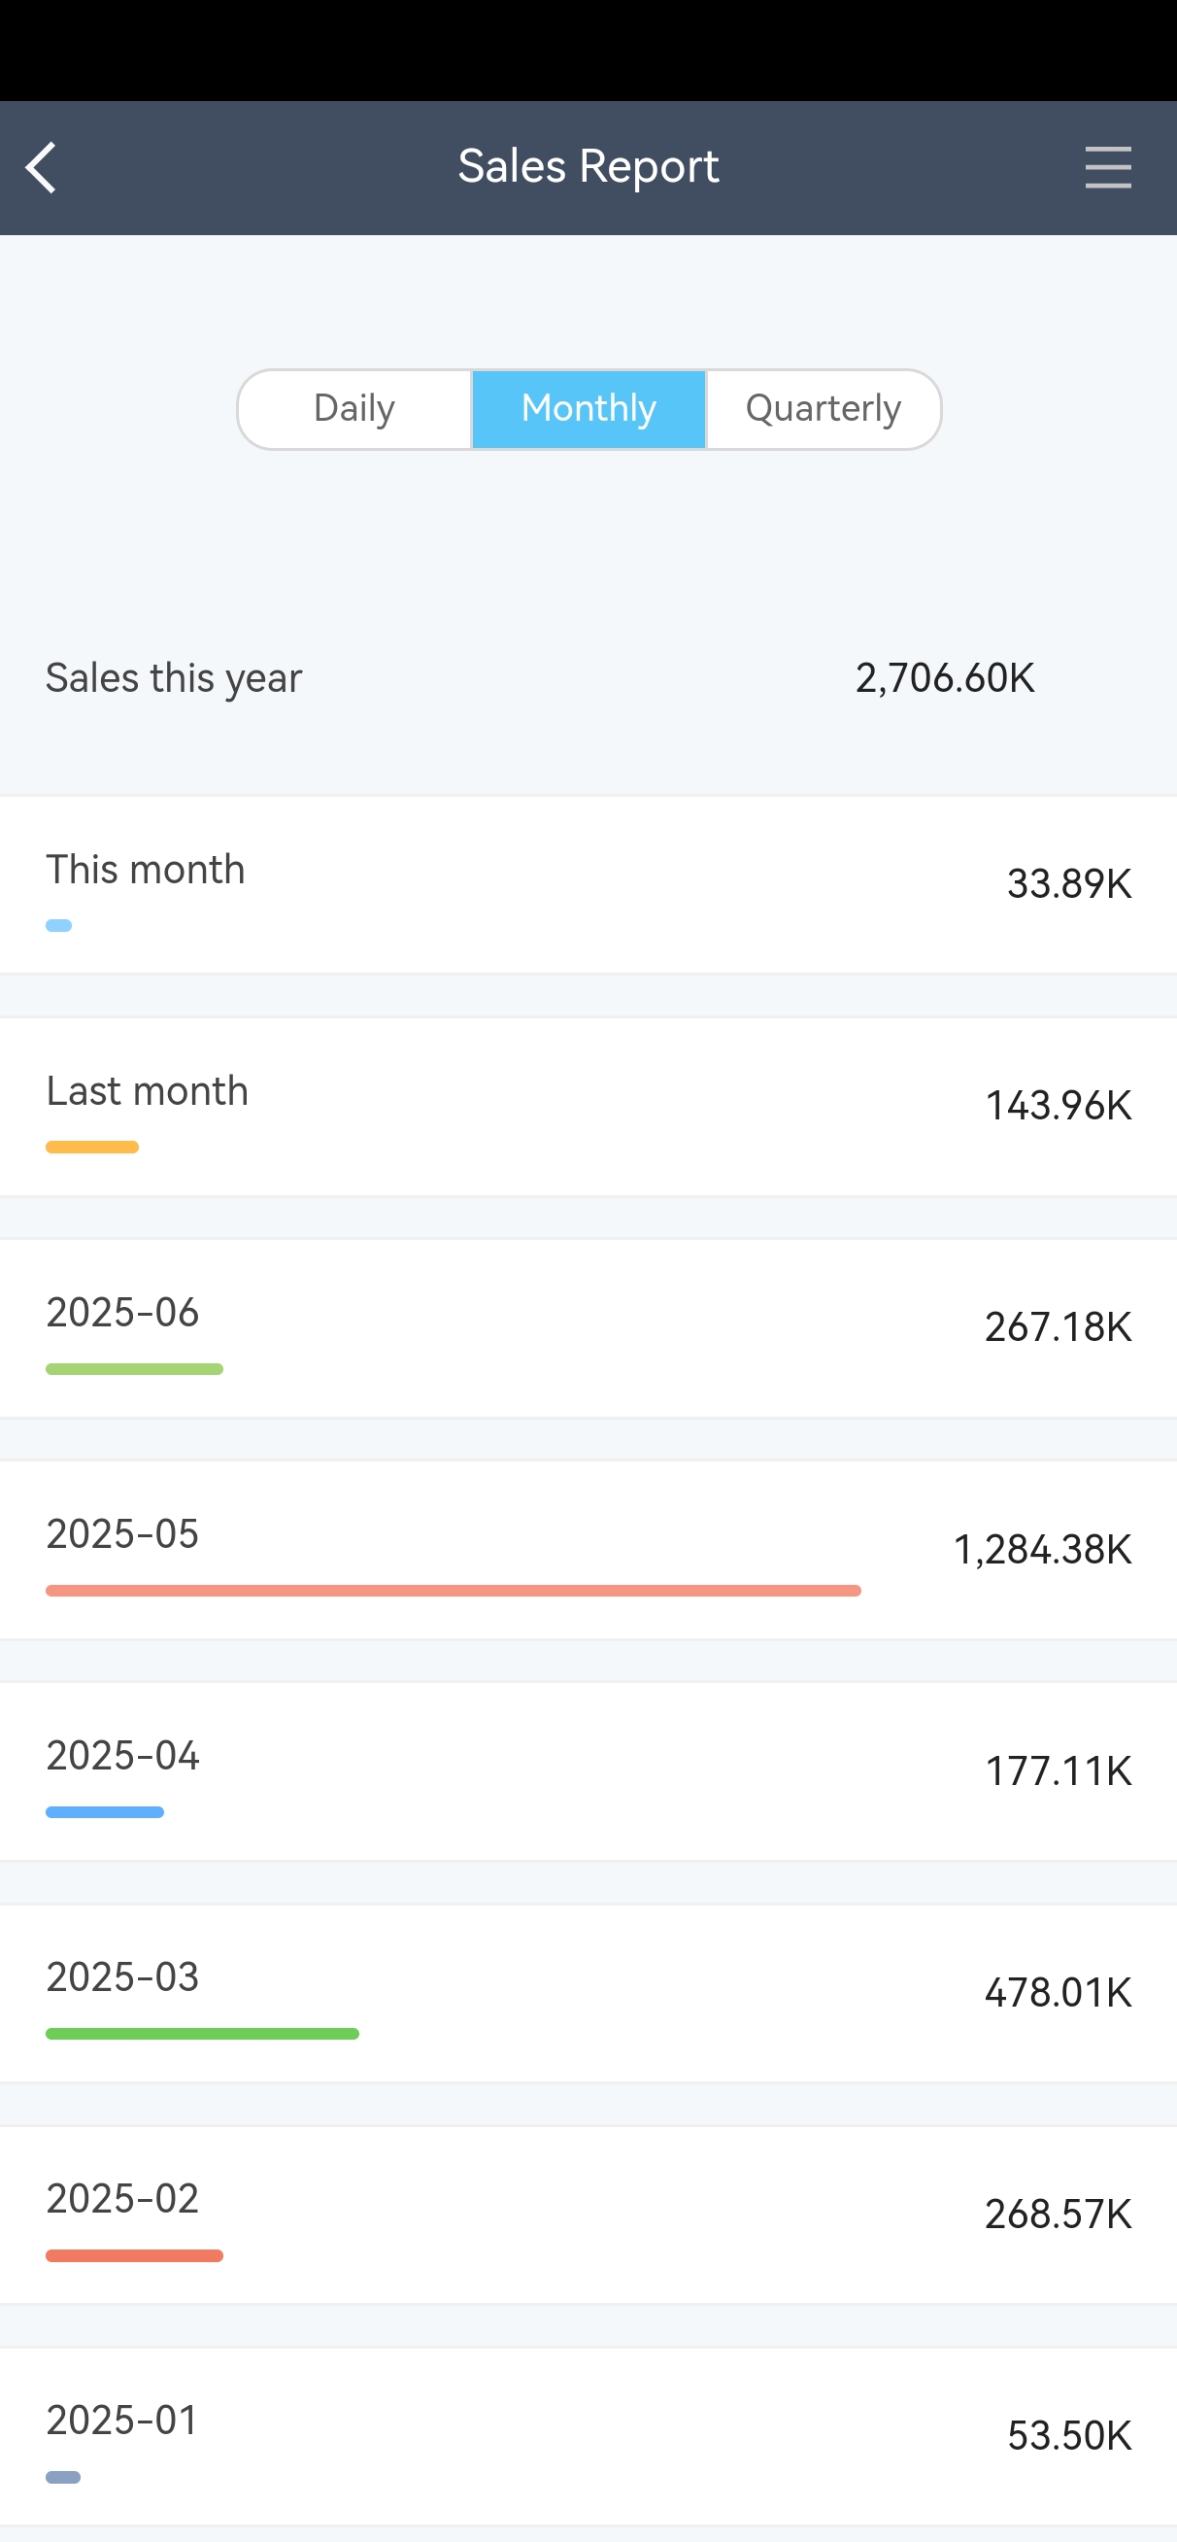Click the Sales this year total 2,706.60K
Image resolution: width=1177 pixels, height=2542 pixels.
coord(944,679)
